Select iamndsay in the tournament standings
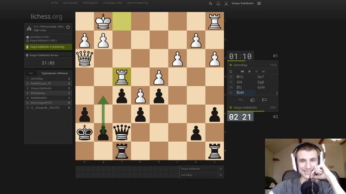 [x=48, y=79]
